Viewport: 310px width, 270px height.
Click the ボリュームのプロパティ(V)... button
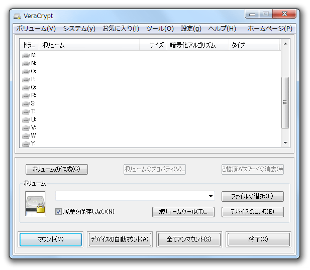(x=155, y=169)
